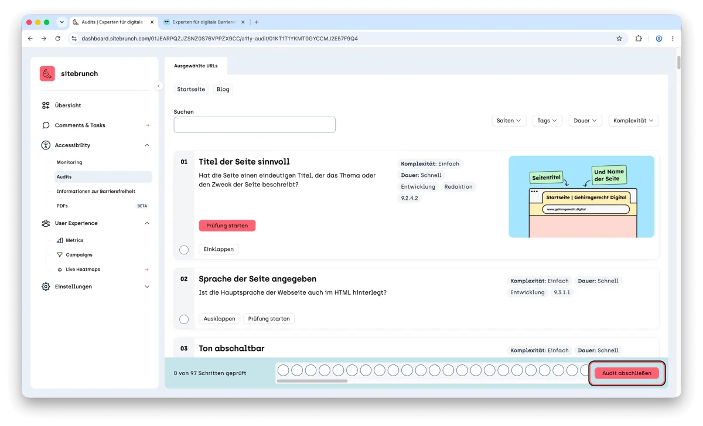
Task: Open the Komplexität filter dropdown
Action: (633, 121)
